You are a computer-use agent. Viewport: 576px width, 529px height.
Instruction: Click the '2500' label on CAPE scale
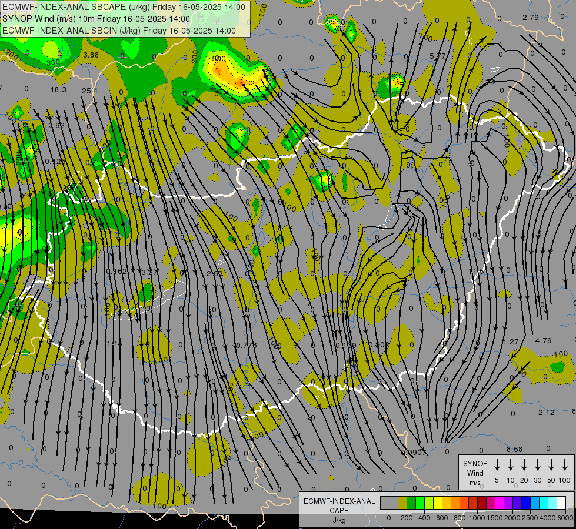point(530,518)
